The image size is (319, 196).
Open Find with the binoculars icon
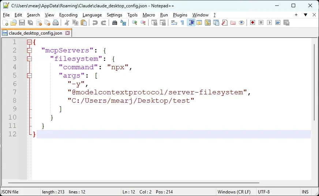(115, 23)
